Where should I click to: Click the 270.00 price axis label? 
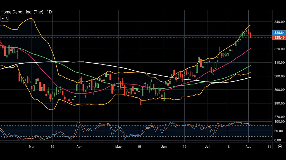click(279, 117)
